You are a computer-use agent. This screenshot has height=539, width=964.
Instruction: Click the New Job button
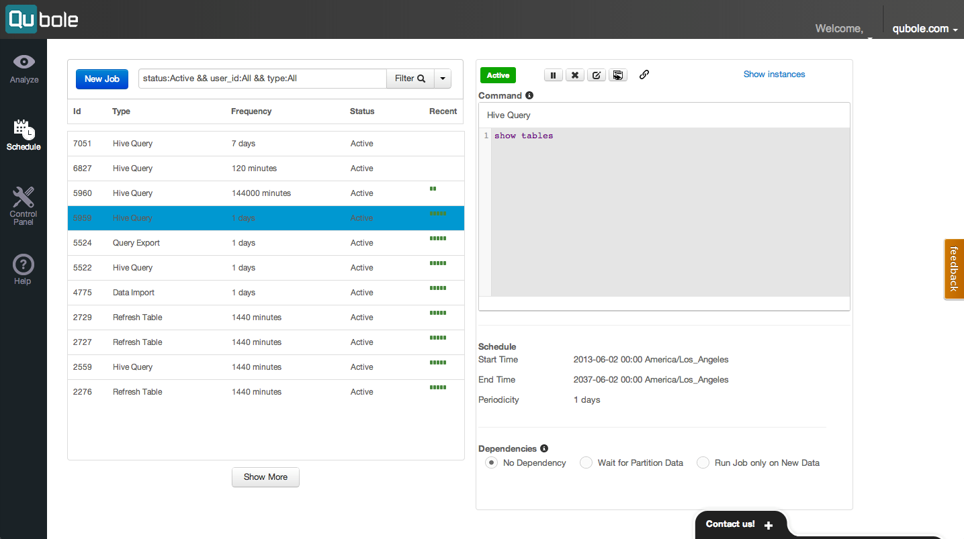(x=102, y=79)
